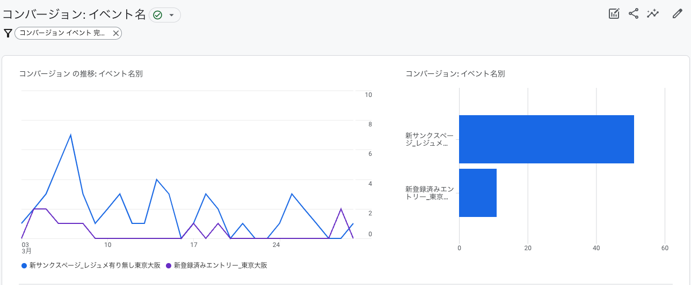Click the line chart title コンバージョン の推移: イベント名別
The width and height of the screenshot is (691, 285).
click(x=81, y=74)
